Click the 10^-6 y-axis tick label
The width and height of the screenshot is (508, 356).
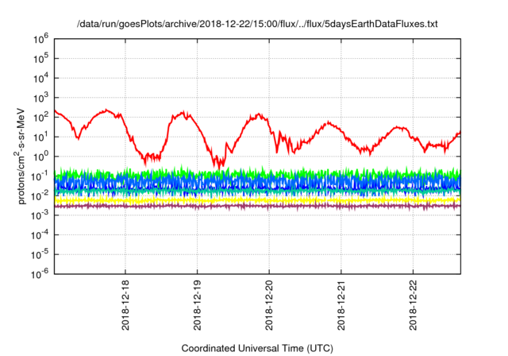pos(40,274)
